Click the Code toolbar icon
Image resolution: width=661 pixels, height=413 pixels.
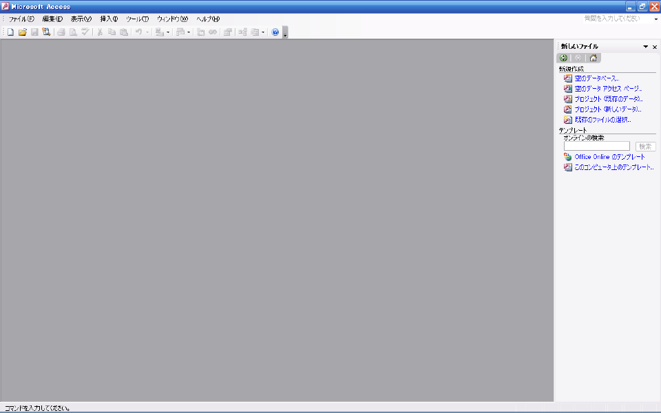(x=200, y=32)
